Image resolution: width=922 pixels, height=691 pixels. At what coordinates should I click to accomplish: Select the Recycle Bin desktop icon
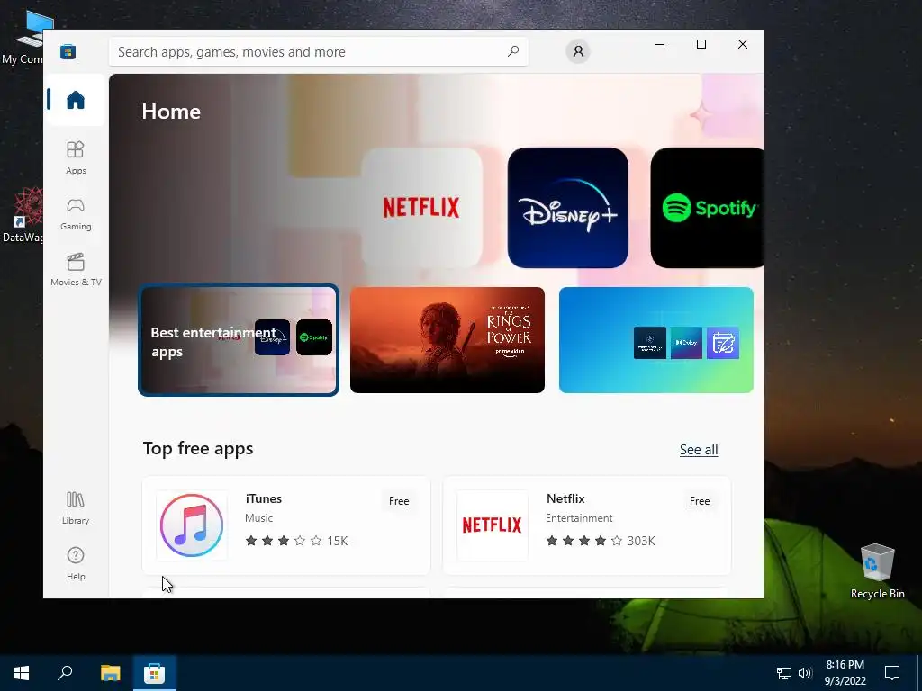coord(877,570)
